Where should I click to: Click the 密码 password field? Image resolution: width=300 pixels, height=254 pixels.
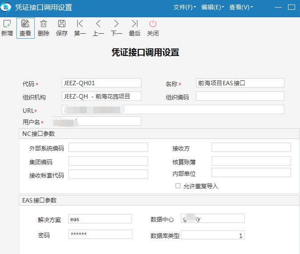coord(100,234)
